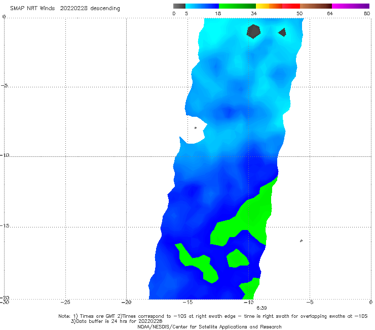Click the x-axis longitude label "-30"
The height and width of the screenshot is (330, 375).
pos(5,302)
